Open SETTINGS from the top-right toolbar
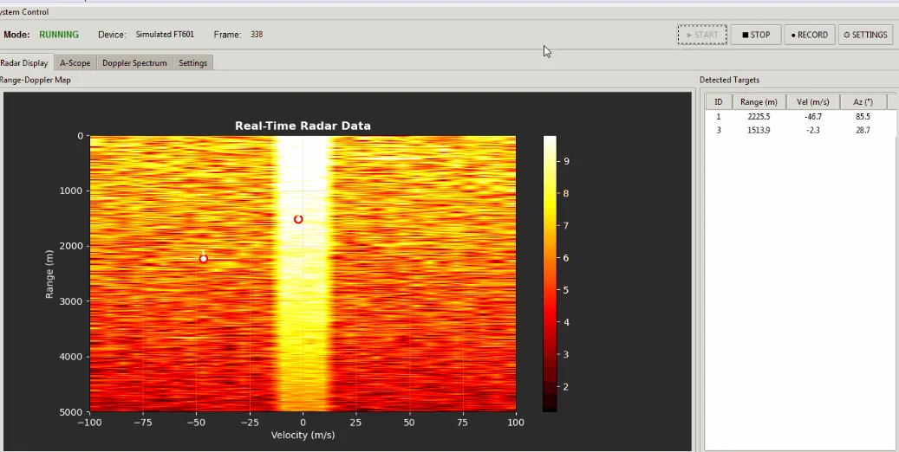 865,35
